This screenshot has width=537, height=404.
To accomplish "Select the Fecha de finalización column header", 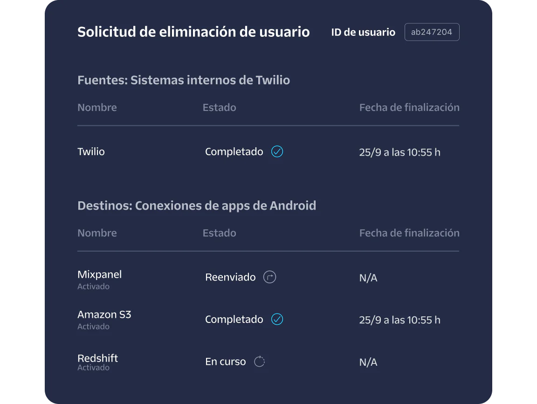I will (409, 107).
